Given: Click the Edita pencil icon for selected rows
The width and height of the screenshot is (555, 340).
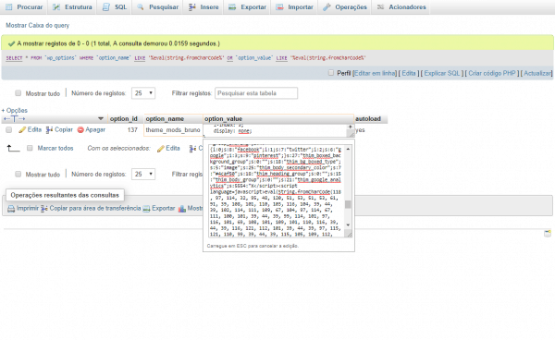Looking at the screenshot, I should [161, 149].
